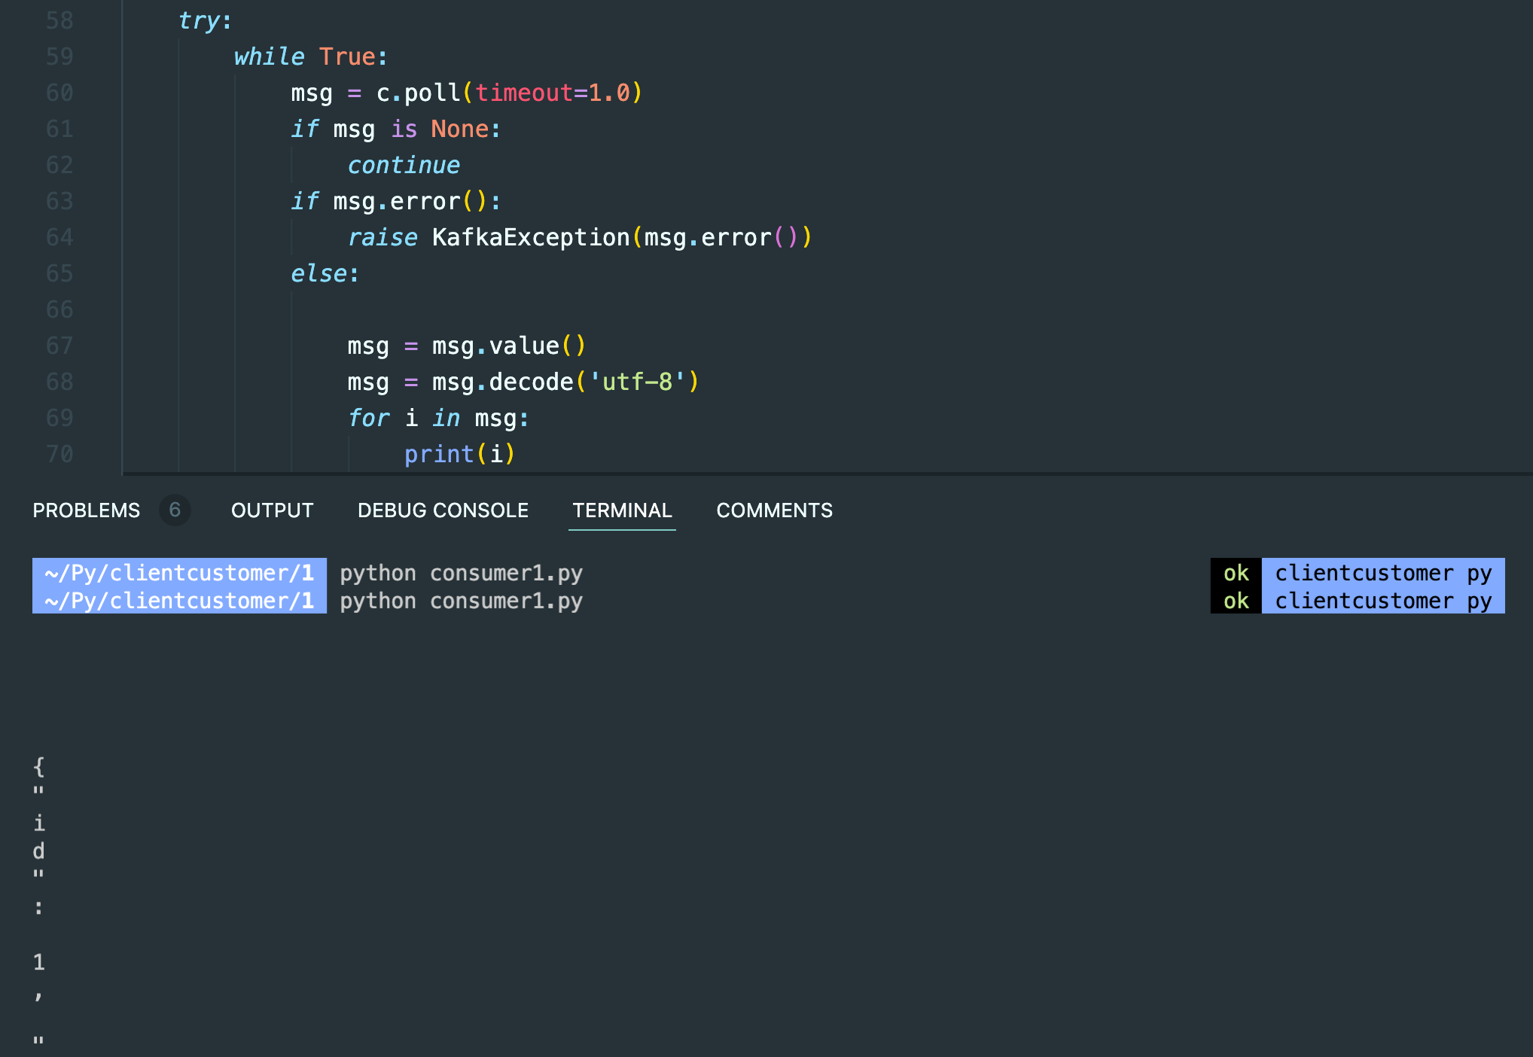Viewport: 1533px width, 1057px height.
Task: Switch to the TERMINAL tab
Action: pyautogui.click(x=622, y=510)
